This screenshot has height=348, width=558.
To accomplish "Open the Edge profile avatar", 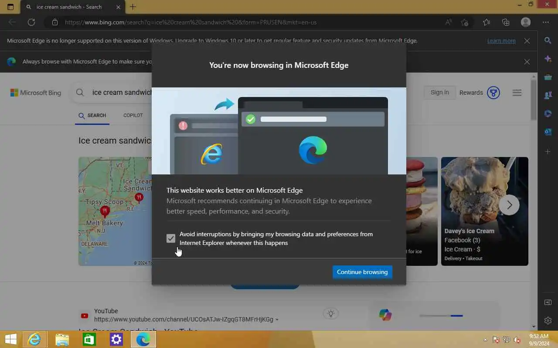I will click(x=526, y=22).
